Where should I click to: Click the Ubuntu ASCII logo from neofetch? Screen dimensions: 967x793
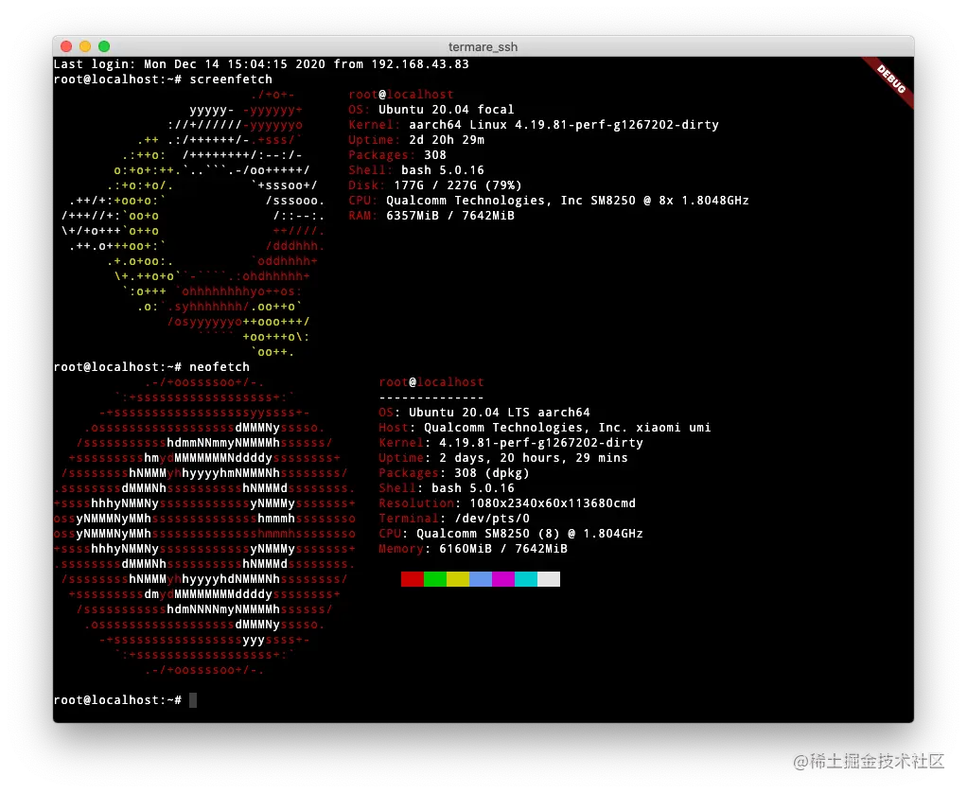pyautogui.click(x=204, y=526)
